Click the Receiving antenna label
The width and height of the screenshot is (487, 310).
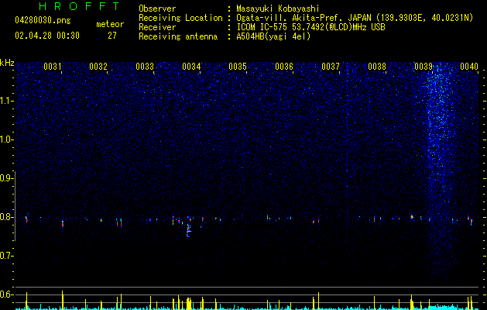point(178,36)
